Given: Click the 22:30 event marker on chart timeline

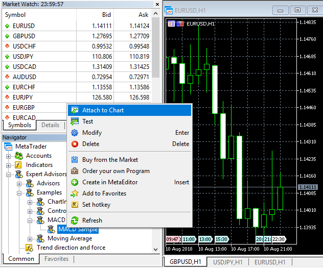Looking at the screenshot, I should (x=279, y=239).
